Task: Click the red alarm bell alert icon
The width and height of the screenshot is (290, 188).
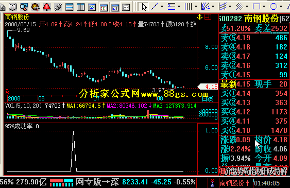Action: click(46, 7)
